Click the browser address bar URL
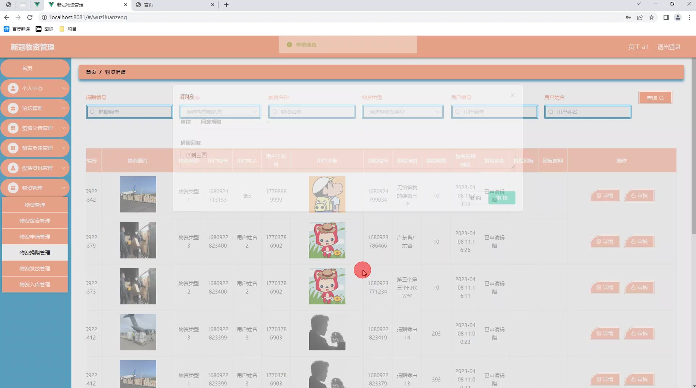 click(x=88, y=17)
